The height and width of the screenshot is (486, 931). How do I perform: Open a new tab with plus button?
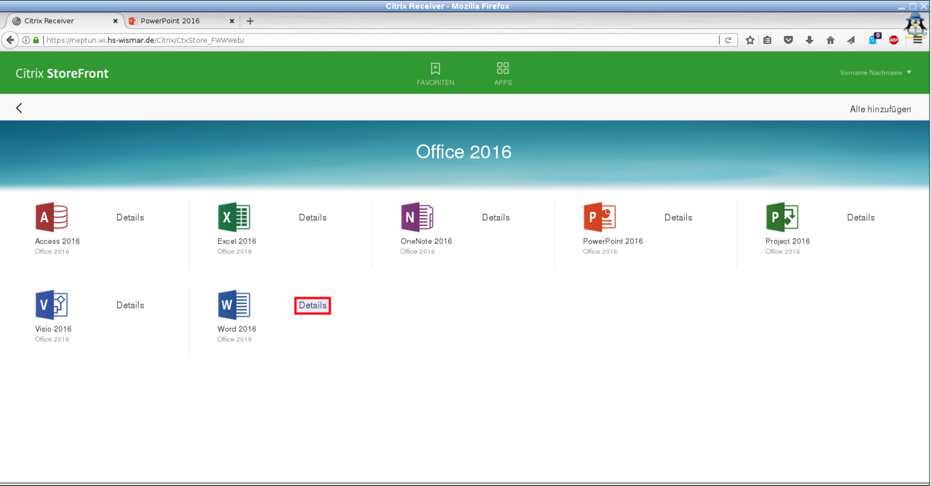tap(250, 21)
